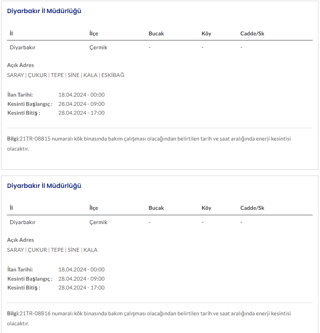Click the "Cadde/Sk" column header in the lower table
This screenshot has height=333, width=320.
252,208
